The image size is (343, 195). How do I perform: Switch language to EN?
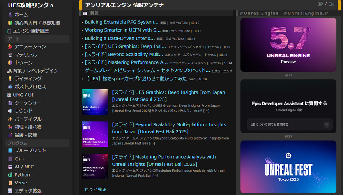pyautogui.click(x=331, y=4)
